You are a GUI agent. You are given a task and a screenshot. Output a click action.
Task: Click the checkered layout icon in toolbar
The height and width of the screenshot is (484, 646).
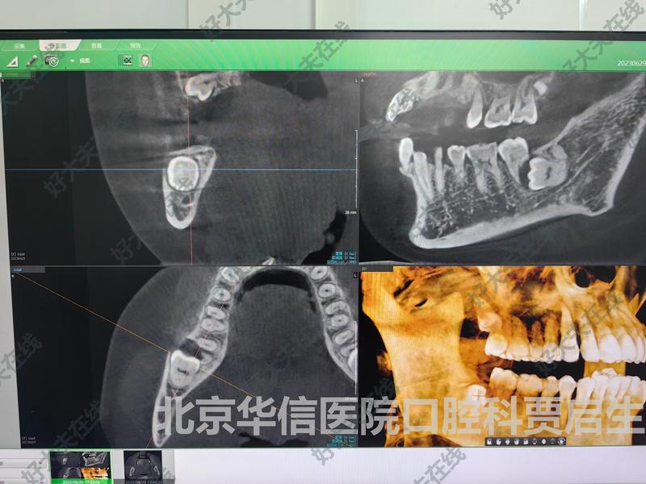click(126, 60)
